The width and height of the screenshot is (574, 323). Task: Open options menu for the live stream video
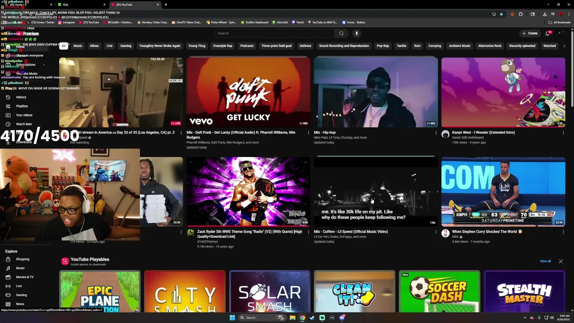click(181, 133)
